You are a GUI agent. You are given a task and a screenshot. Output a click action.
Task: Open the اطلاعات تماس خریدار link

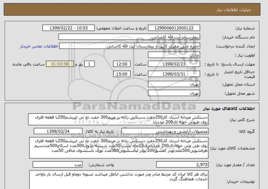39,46
